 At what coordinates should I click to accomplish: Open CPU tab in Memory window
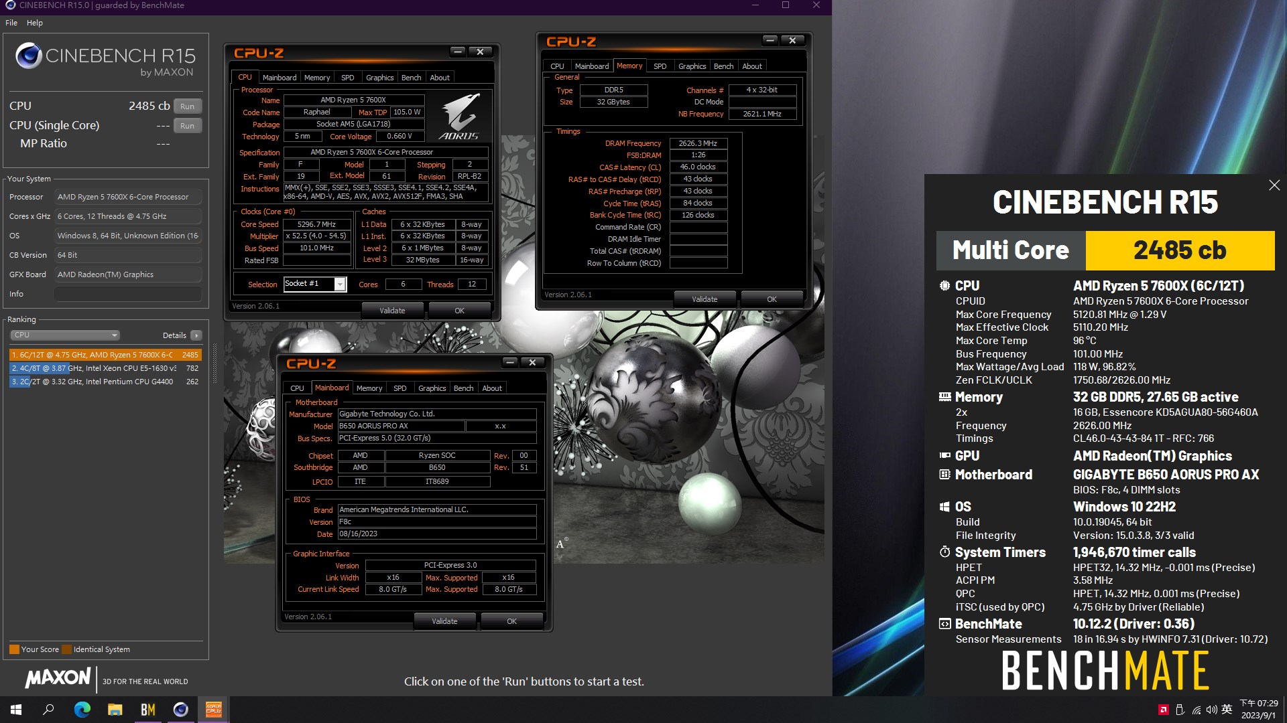[557, 66]
